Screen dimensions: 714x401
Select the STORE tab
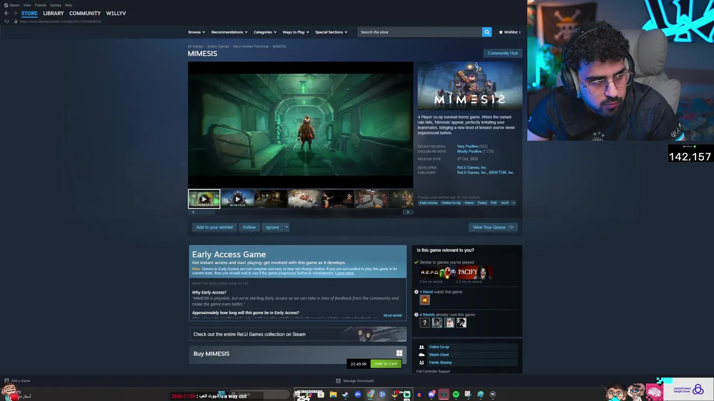(x=30, y=13)
